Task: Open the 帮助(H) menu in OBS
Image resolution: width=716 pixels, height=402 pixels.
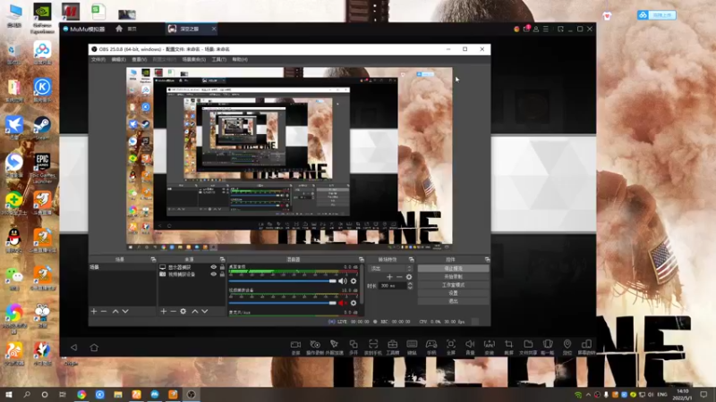Action: [240, 60]
